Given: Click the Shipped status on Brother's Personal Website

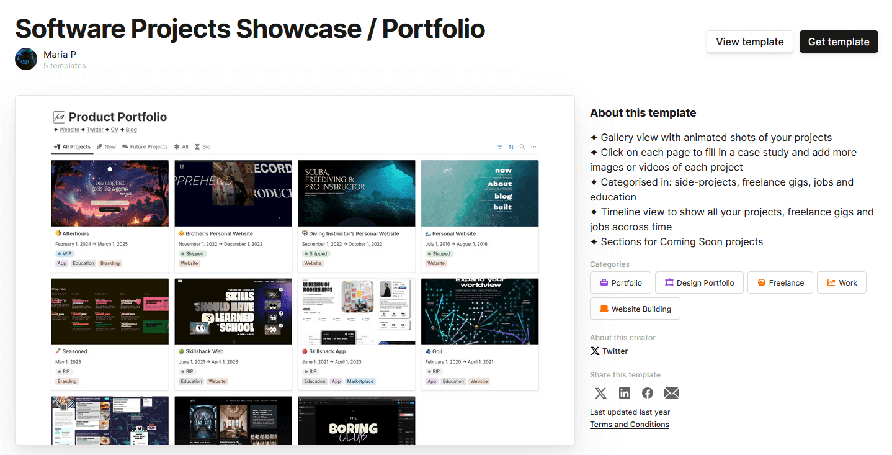Looking at the screenshot, I should point(193,254).
